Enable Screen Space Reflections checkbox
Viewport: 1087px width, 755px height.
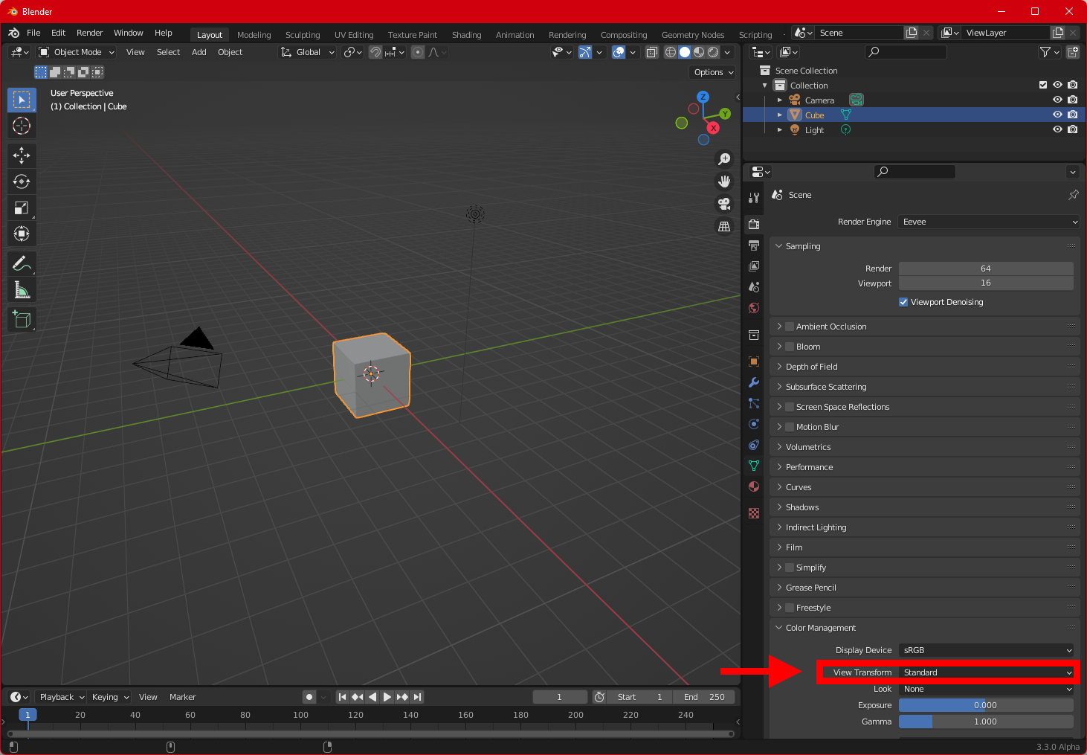[x=790, y=407]
